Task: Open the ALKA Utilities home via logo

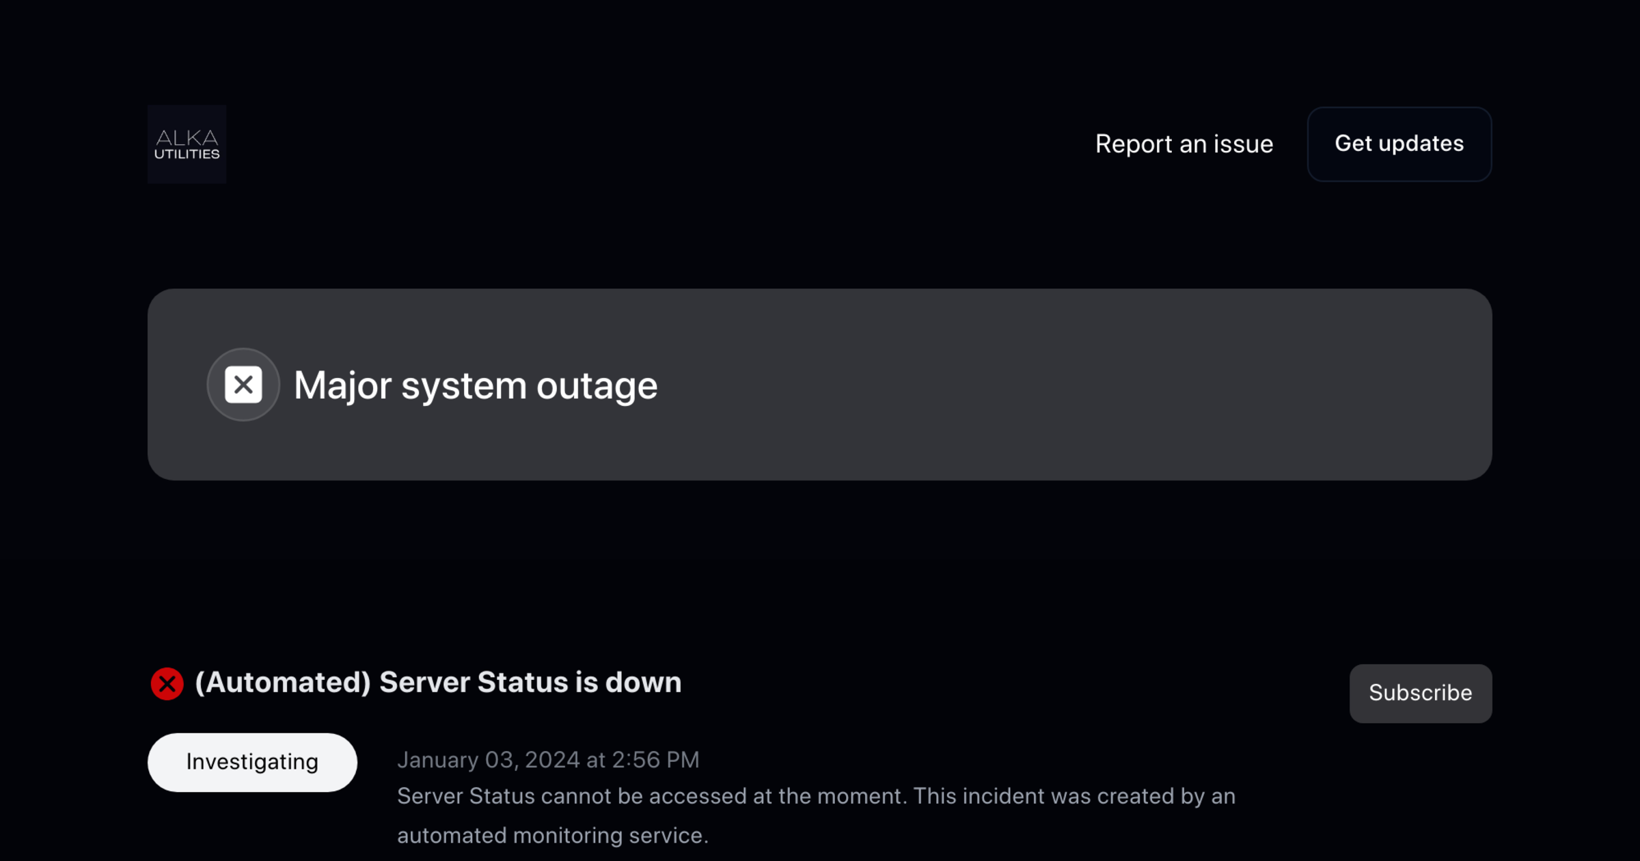Action: pyautogui.click(x=187, y=144)
